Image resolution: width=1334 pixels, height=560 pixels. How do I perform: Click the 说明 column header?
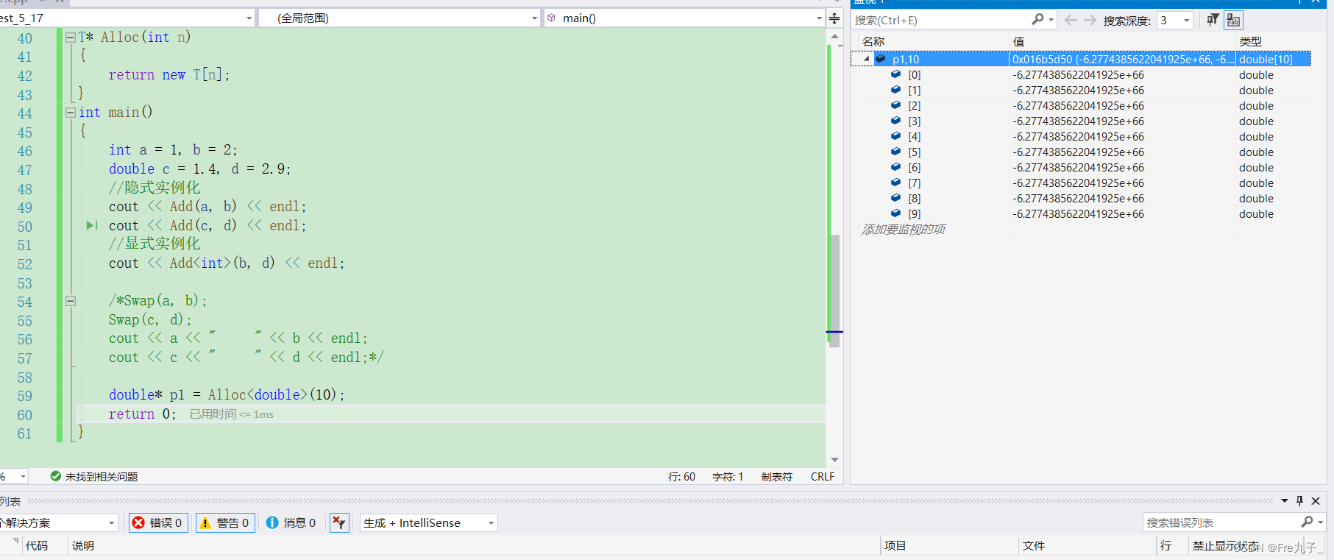pyautogui.click(x=83, y=546)
